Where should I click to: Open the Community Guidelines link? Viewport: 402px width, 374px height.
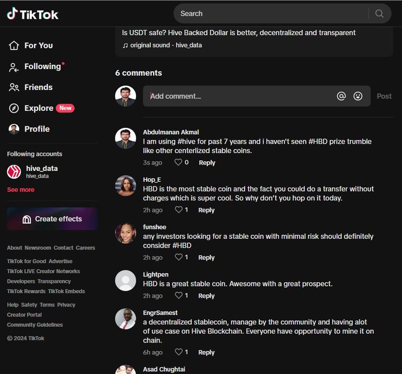[x=35, y=324]
